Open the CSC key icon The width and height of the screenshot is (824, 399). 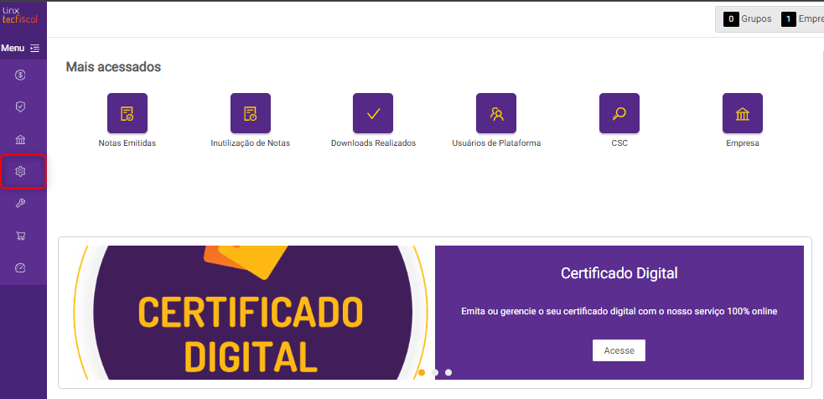(x=619, y=113)
